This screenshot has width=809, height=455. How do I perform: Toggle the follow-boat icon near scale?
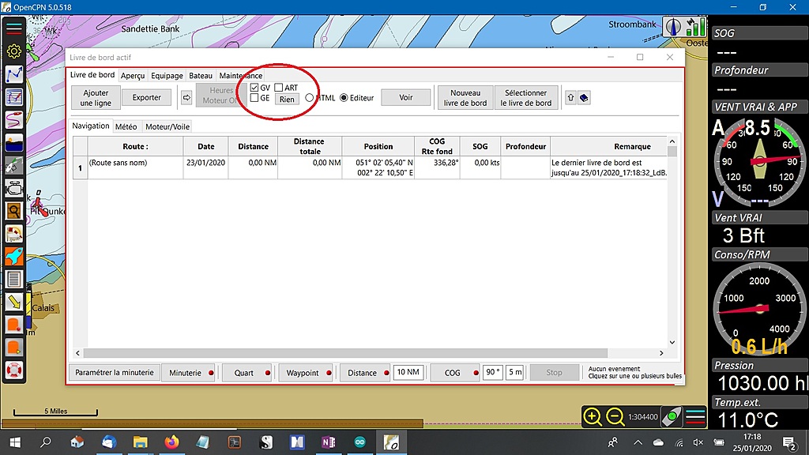click(x=672, y=416)
